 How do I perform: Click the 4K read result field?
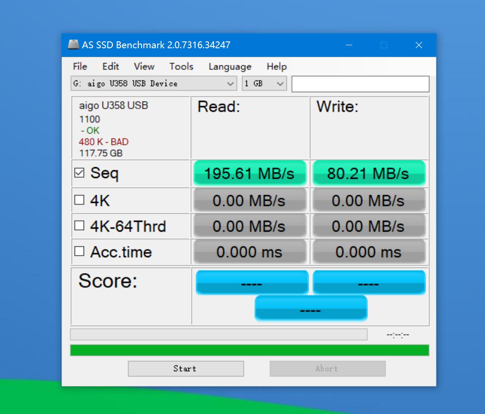(250, 200)
